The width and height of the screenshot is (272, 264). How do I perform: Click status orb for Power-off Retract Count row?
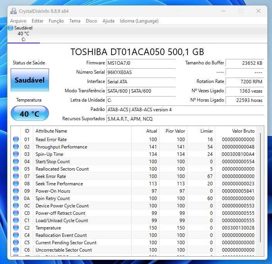(16, 213)
